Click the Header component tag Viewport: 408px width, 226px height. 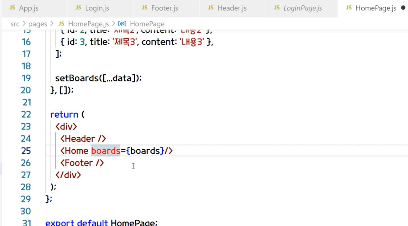click(x=83, y=139)
